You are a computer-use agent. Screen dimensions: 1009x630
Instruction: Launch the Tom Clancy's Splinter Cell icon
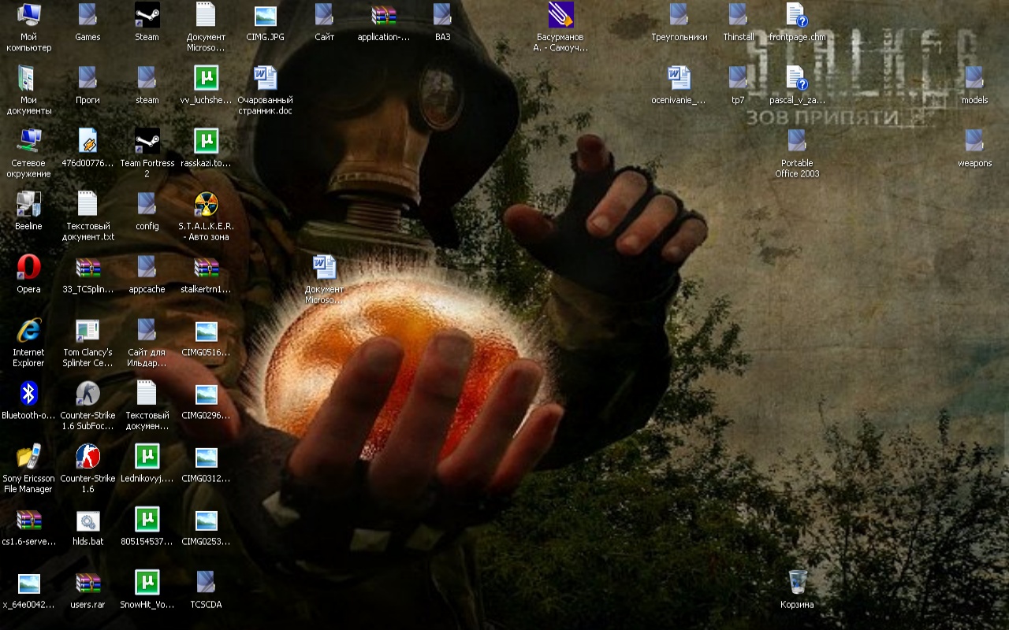[x=87, y=329]
